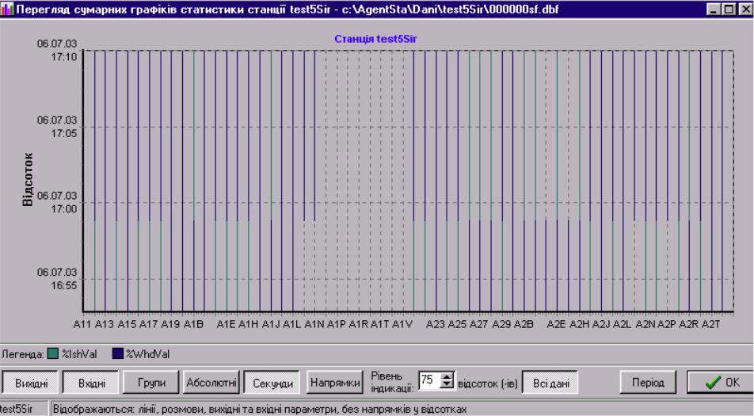Click the A2L axis label
Image resolution: width=754 pixels, height=416 pixels.
[x=623, y=324]
